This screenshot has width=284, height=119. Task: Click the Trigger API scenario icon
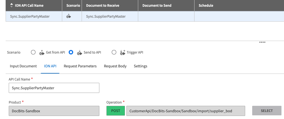coord(123,52)
